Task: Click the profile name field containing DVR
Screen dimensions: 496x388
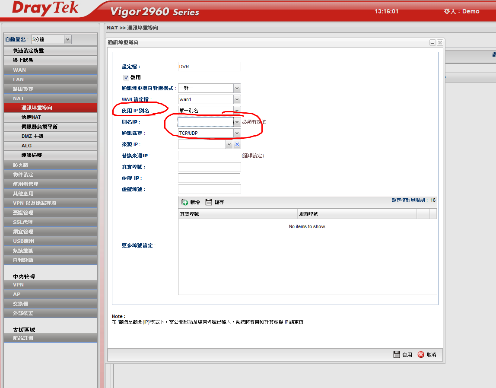Action: (x=209, y=67)
